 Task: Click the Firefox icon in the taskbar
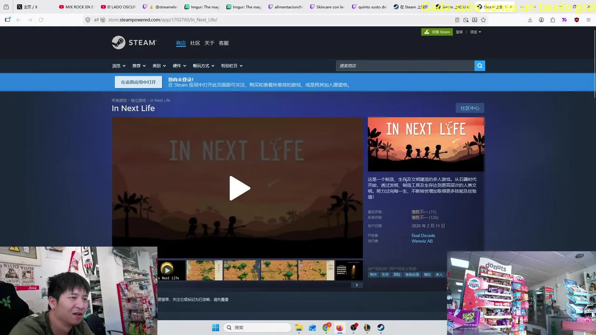(x=339, y=328)
